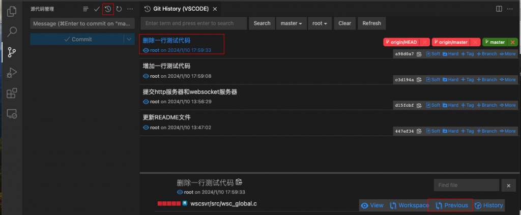The image size is (521, 215).
Task: Expand the Commit button dropdown arrow
Action: click(128, 39)
